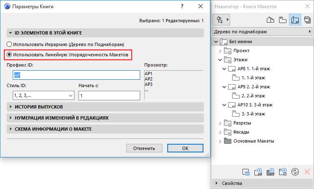Expand the Основные Макеты chevron
Viewport: 314px width, 189px height.
pyautogui.click(x=220, y=141)
